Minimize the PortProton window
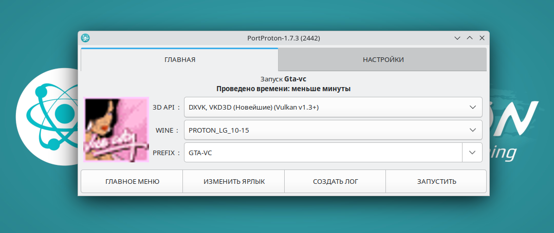 (457, 38)
